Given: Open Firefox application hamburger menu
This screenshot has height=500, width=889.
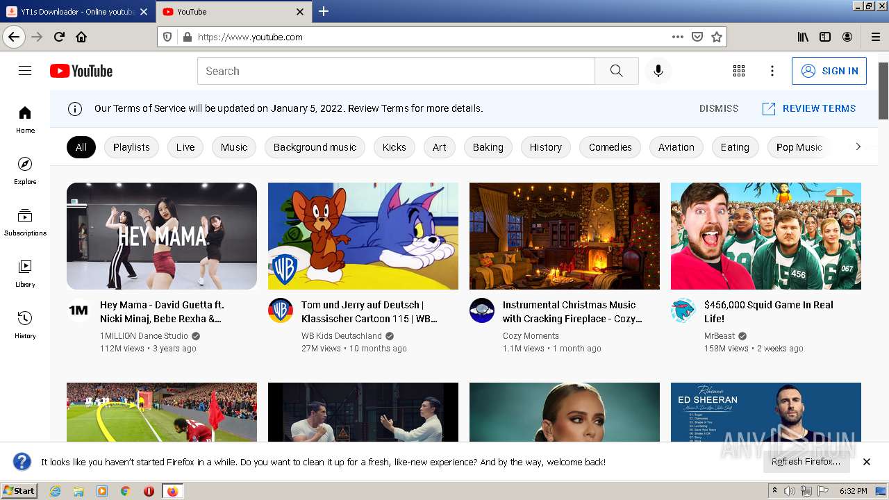Looking at the screenshot, I should pos(876,37).
